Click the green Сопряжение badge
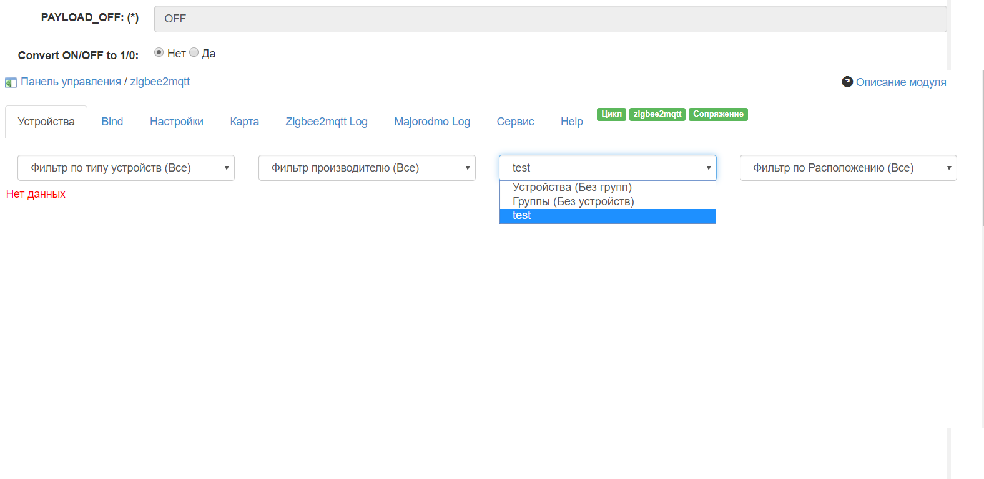The height and width of the screenshot is (479, 984). pos(718,114)
